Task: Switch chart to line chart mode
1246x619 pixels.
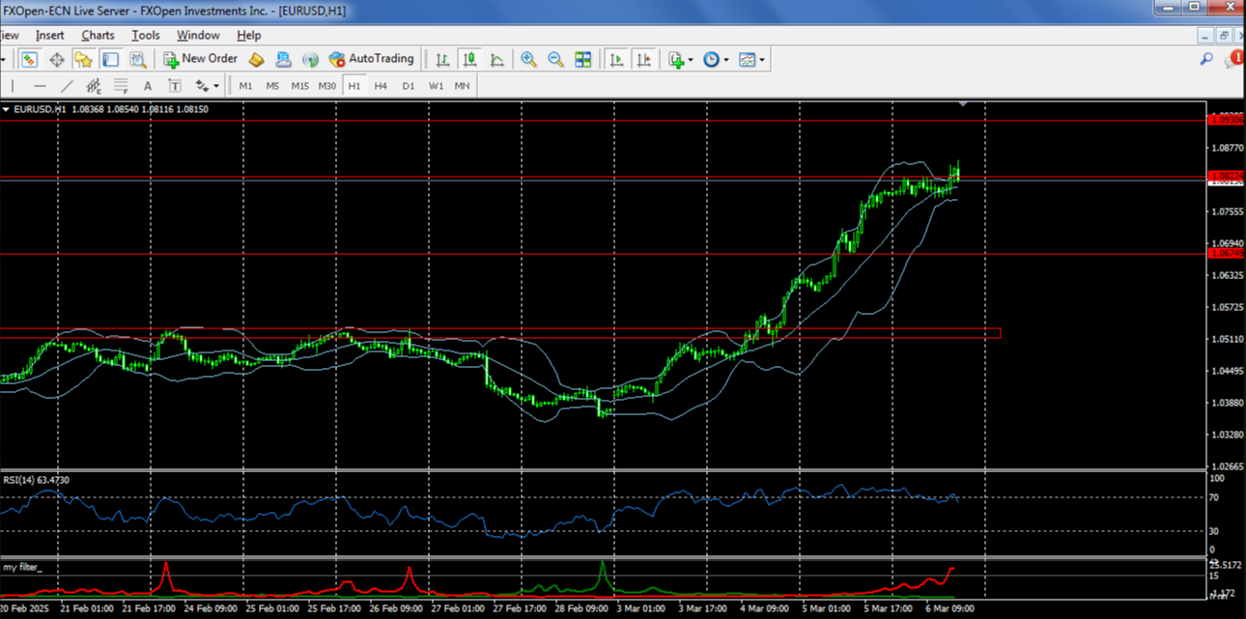Action: tap(496, 60)
